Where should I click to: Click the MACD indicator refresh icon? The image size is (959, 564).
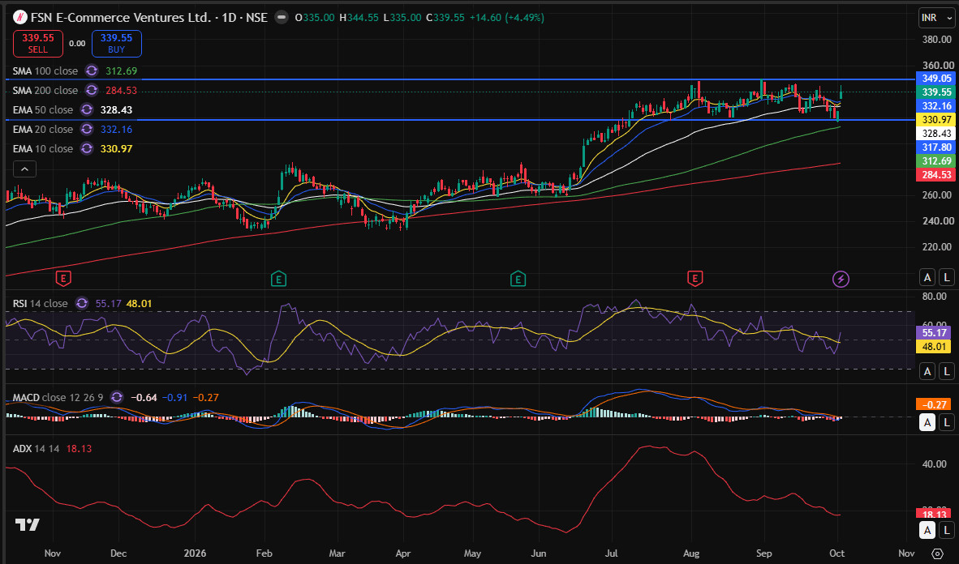[117, 397]
